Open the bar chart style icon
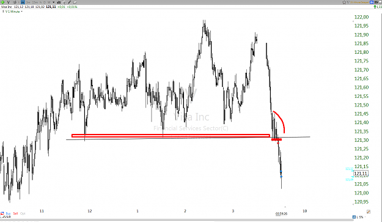The width and height of the screenshot is (382, 222). 59,2
